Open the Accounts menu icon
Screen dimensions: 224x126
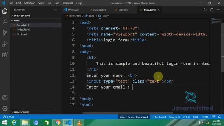click(x=5, y=98)
